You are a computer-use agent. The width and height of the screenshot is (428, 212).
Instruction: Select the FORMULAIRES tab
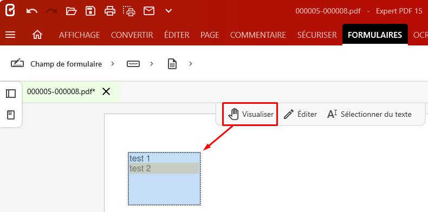pos(375,35)
